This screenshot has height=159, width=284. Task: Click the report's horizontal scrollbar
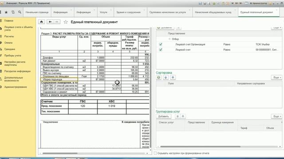pyautogui.click(x=60, y=153)
